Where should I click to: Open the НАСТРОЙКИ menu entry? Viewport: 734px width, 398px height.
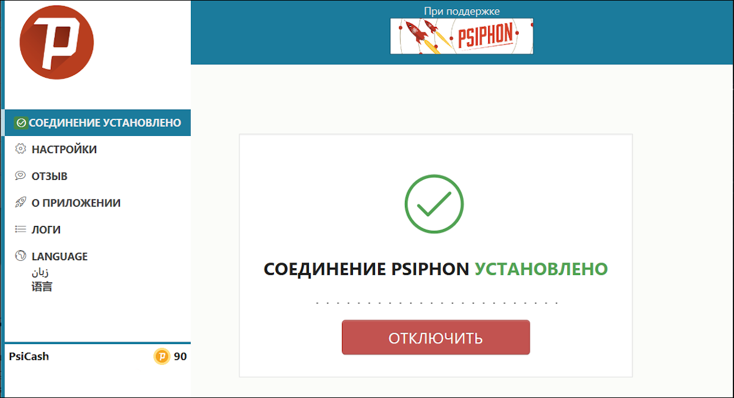click(x=64, y=149)
